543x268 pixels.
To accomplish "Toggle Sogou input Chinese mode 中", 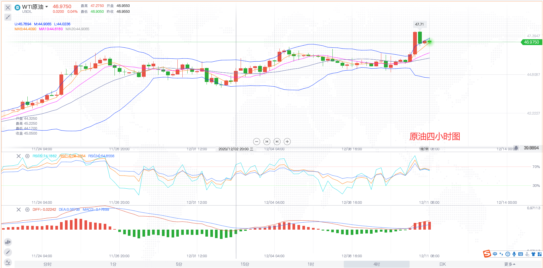I will 495,254.
